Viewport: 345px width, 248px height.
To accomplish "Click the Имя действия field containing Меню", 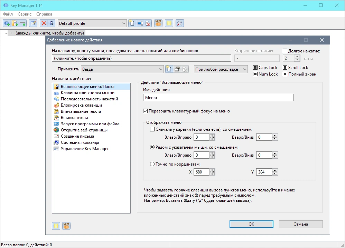I will tap(218, 98).
